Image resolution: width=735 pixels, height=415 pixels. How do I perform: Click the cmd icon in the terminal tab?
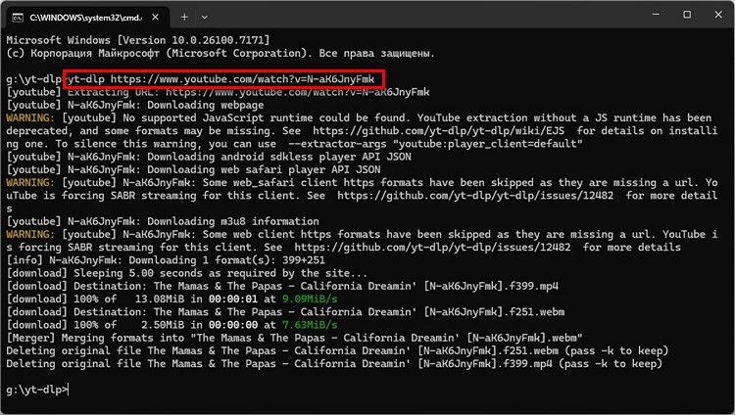tap(17, 17)
